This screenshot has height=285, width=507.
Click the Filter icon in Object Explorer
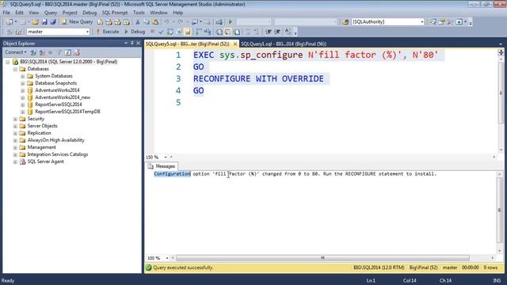[x=59, y=52]
